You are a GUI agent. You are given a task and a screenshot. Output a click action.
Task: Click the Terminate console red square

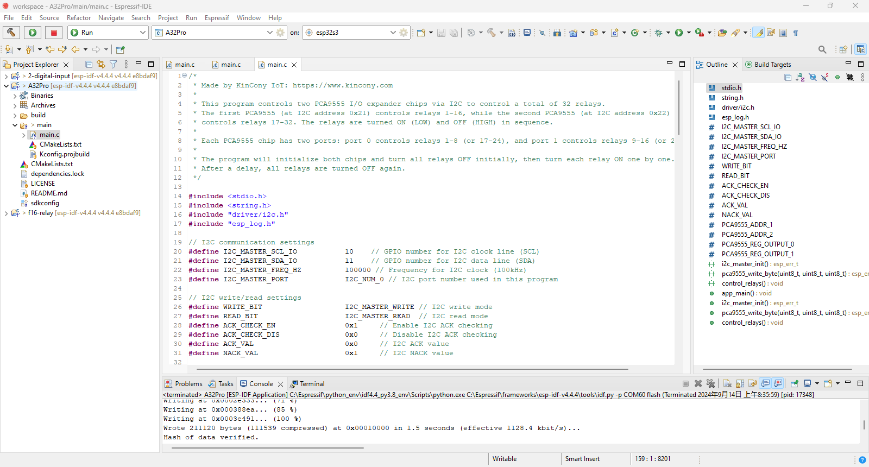pyautogui.click(x=685, y=383)
